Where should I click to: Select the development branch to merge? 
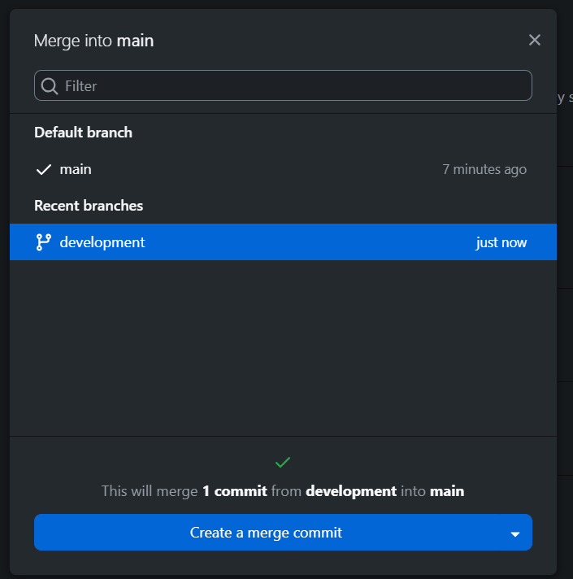pos(283,242)
